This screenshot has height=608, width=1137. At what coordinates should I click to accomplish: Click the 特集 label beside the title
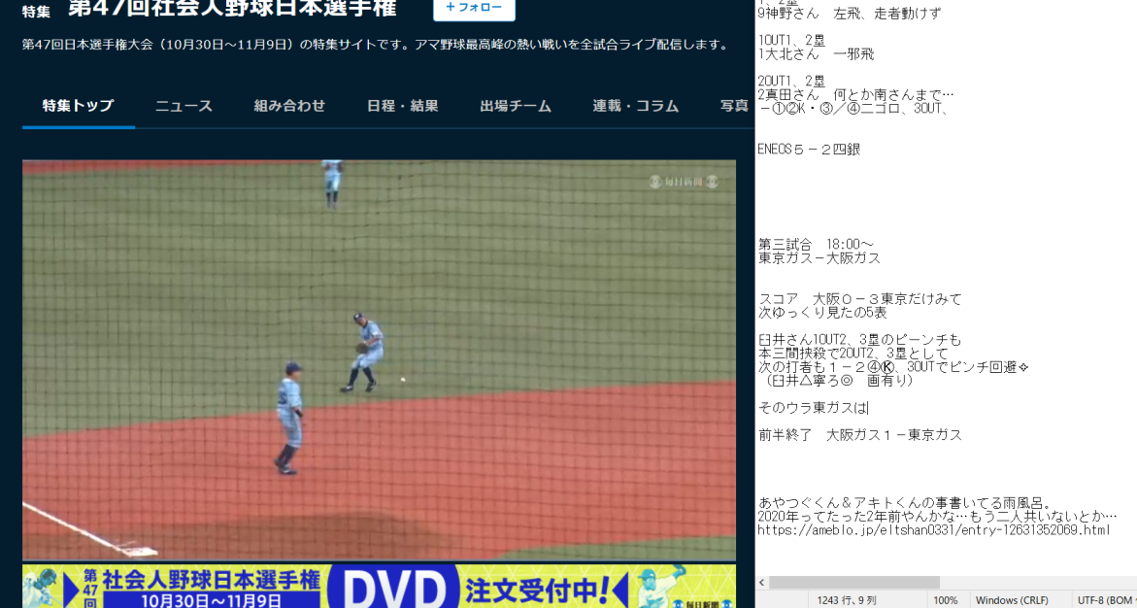click(36, 12)
